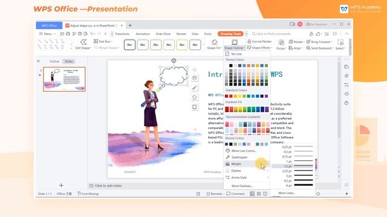Open the Select tool

340,45
